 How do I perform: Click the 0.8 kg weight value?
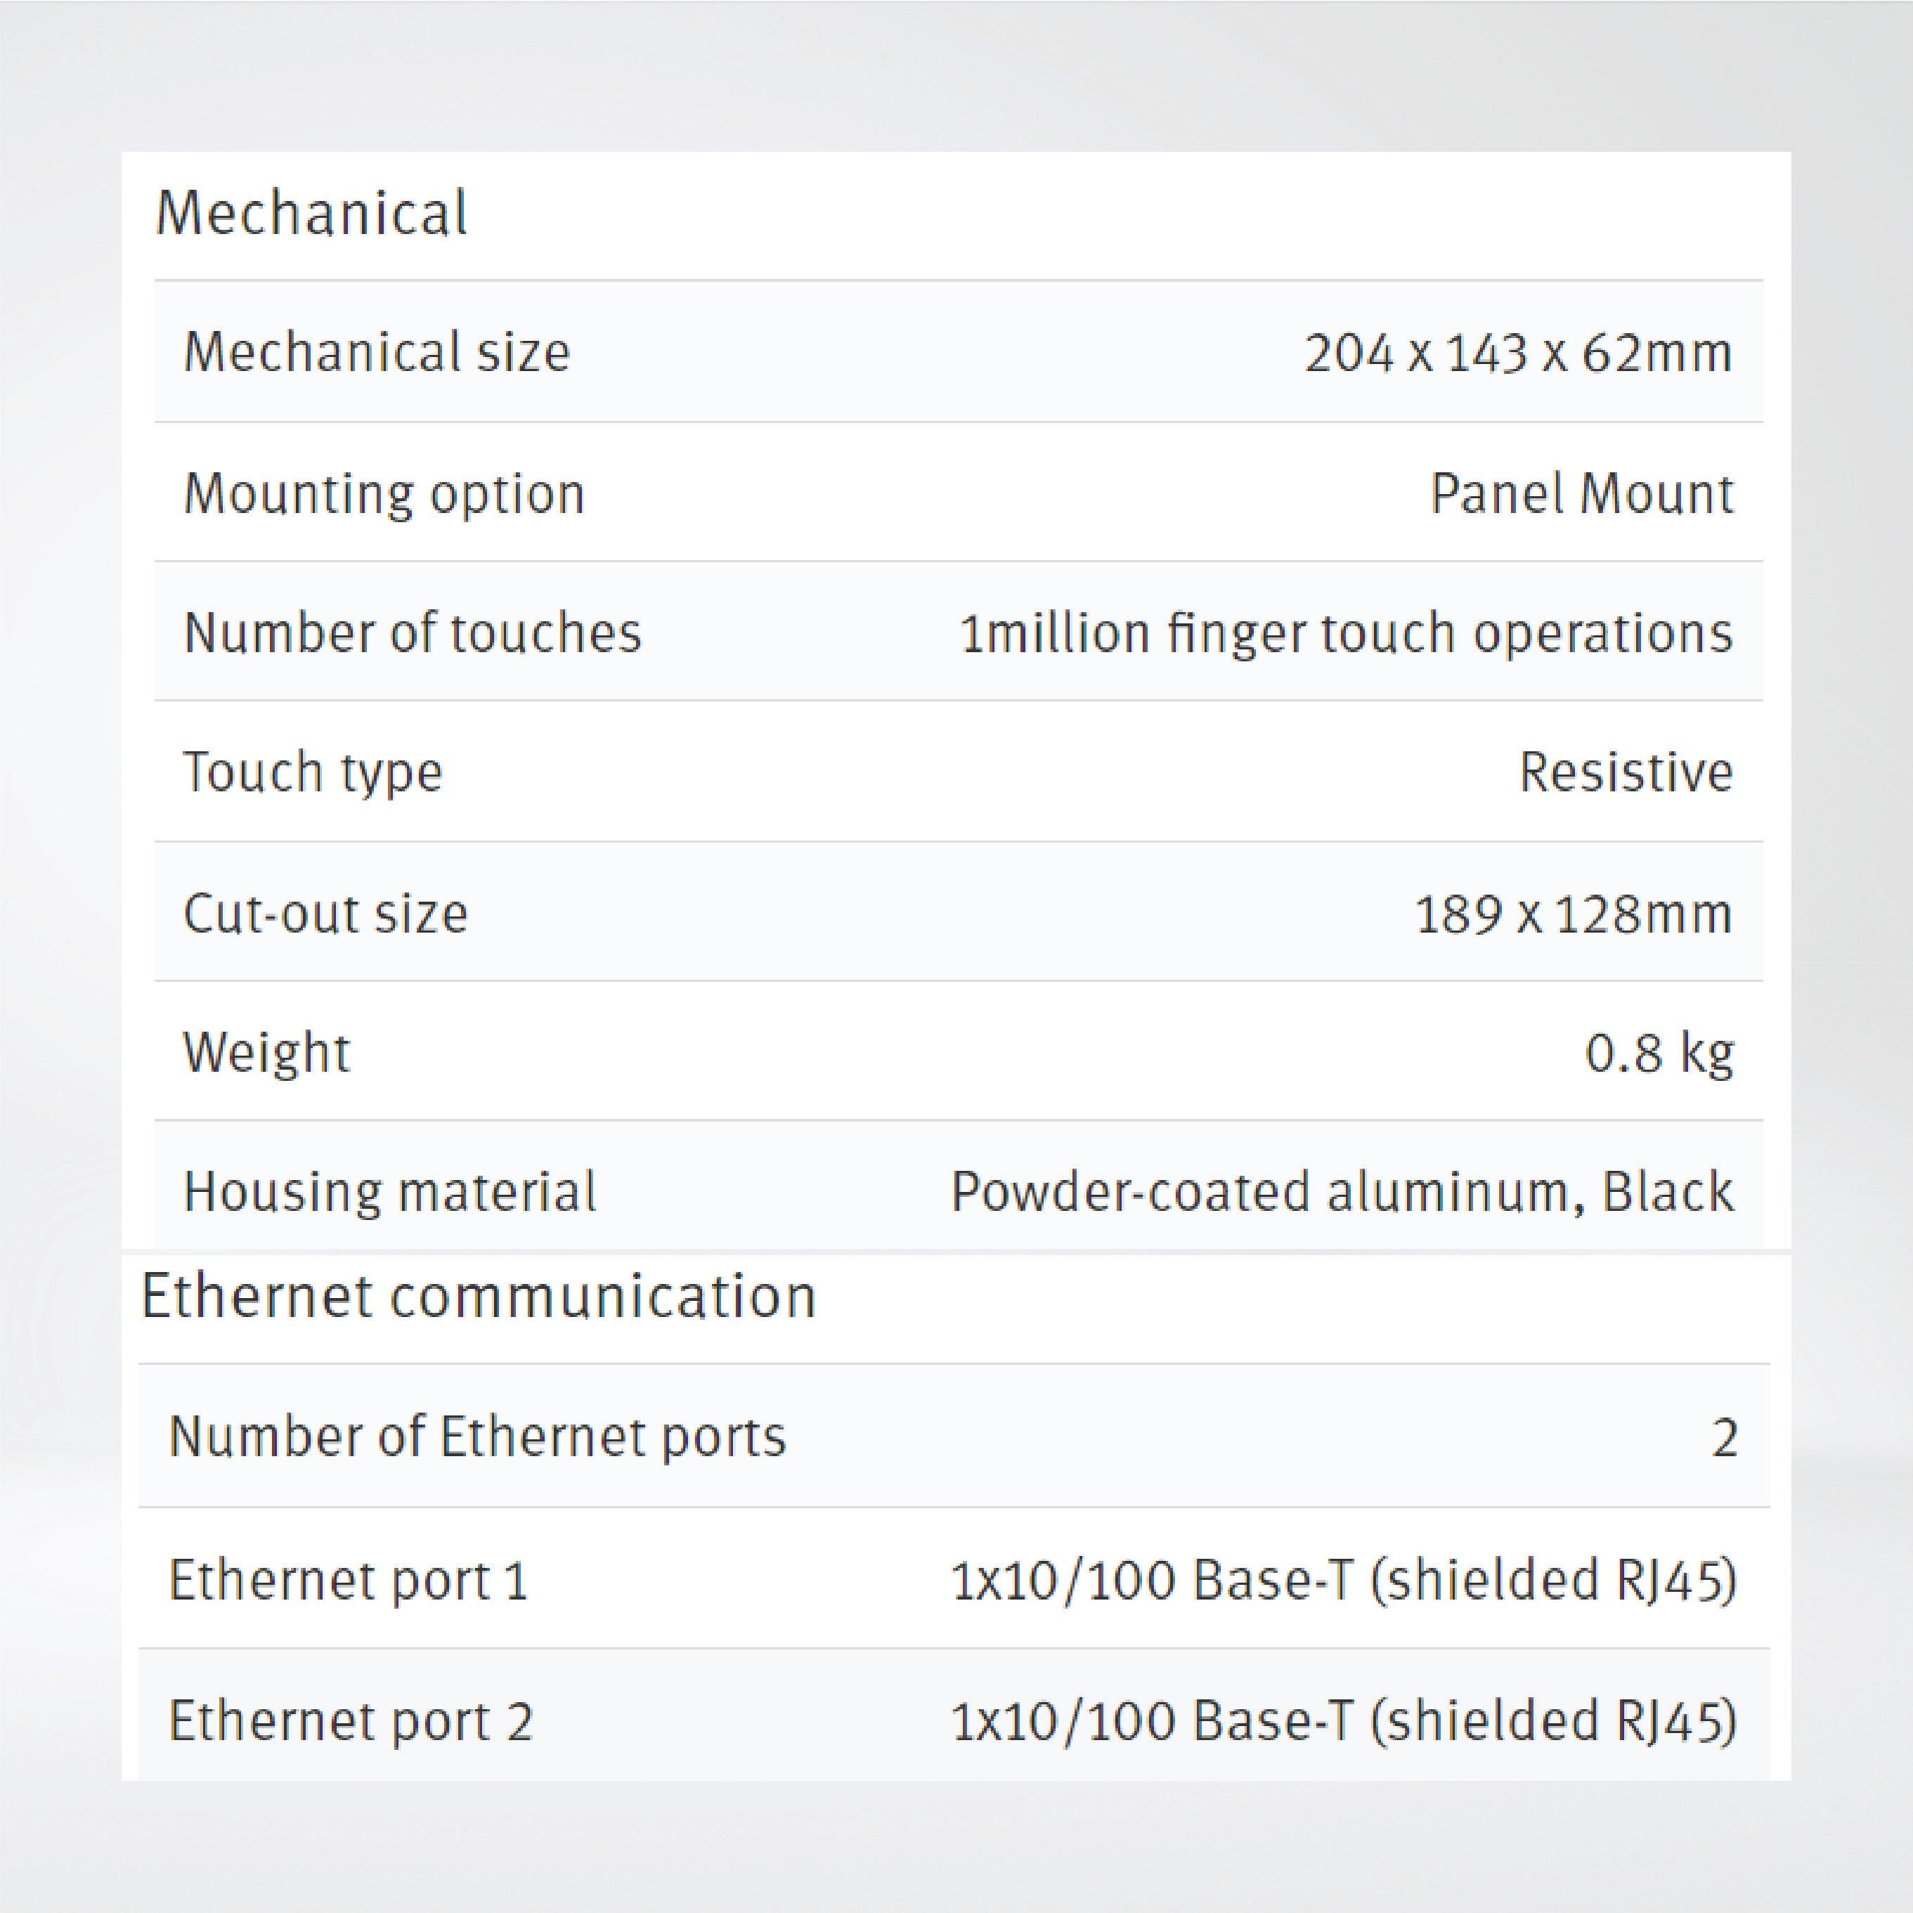click(x=1659, y=1053)
